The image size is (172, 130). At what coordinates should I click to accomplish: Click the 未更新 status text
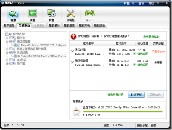point(159,62)
